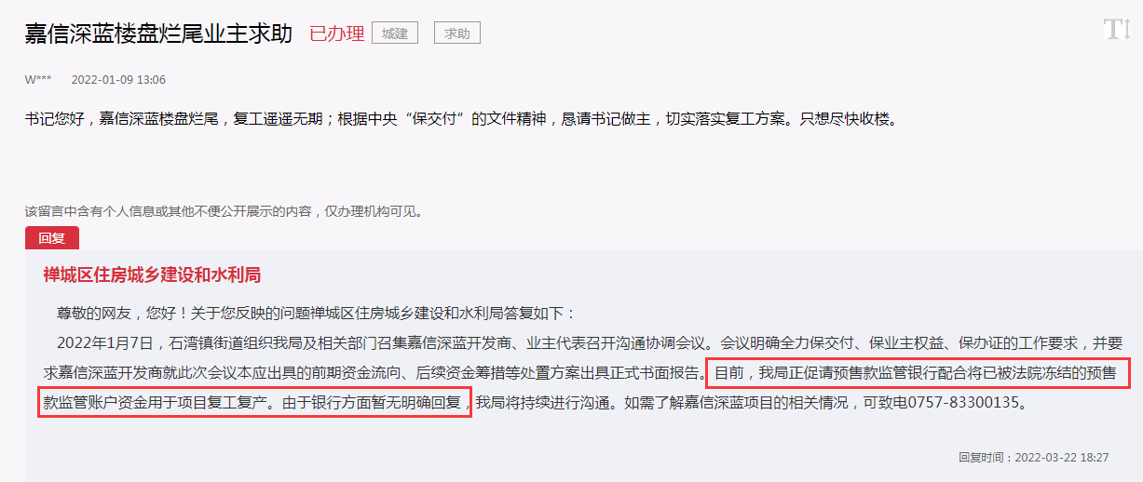The height and width of the screenshot is (482, 1143).
Task: Click the 已办理 status label
Action: 336,34
